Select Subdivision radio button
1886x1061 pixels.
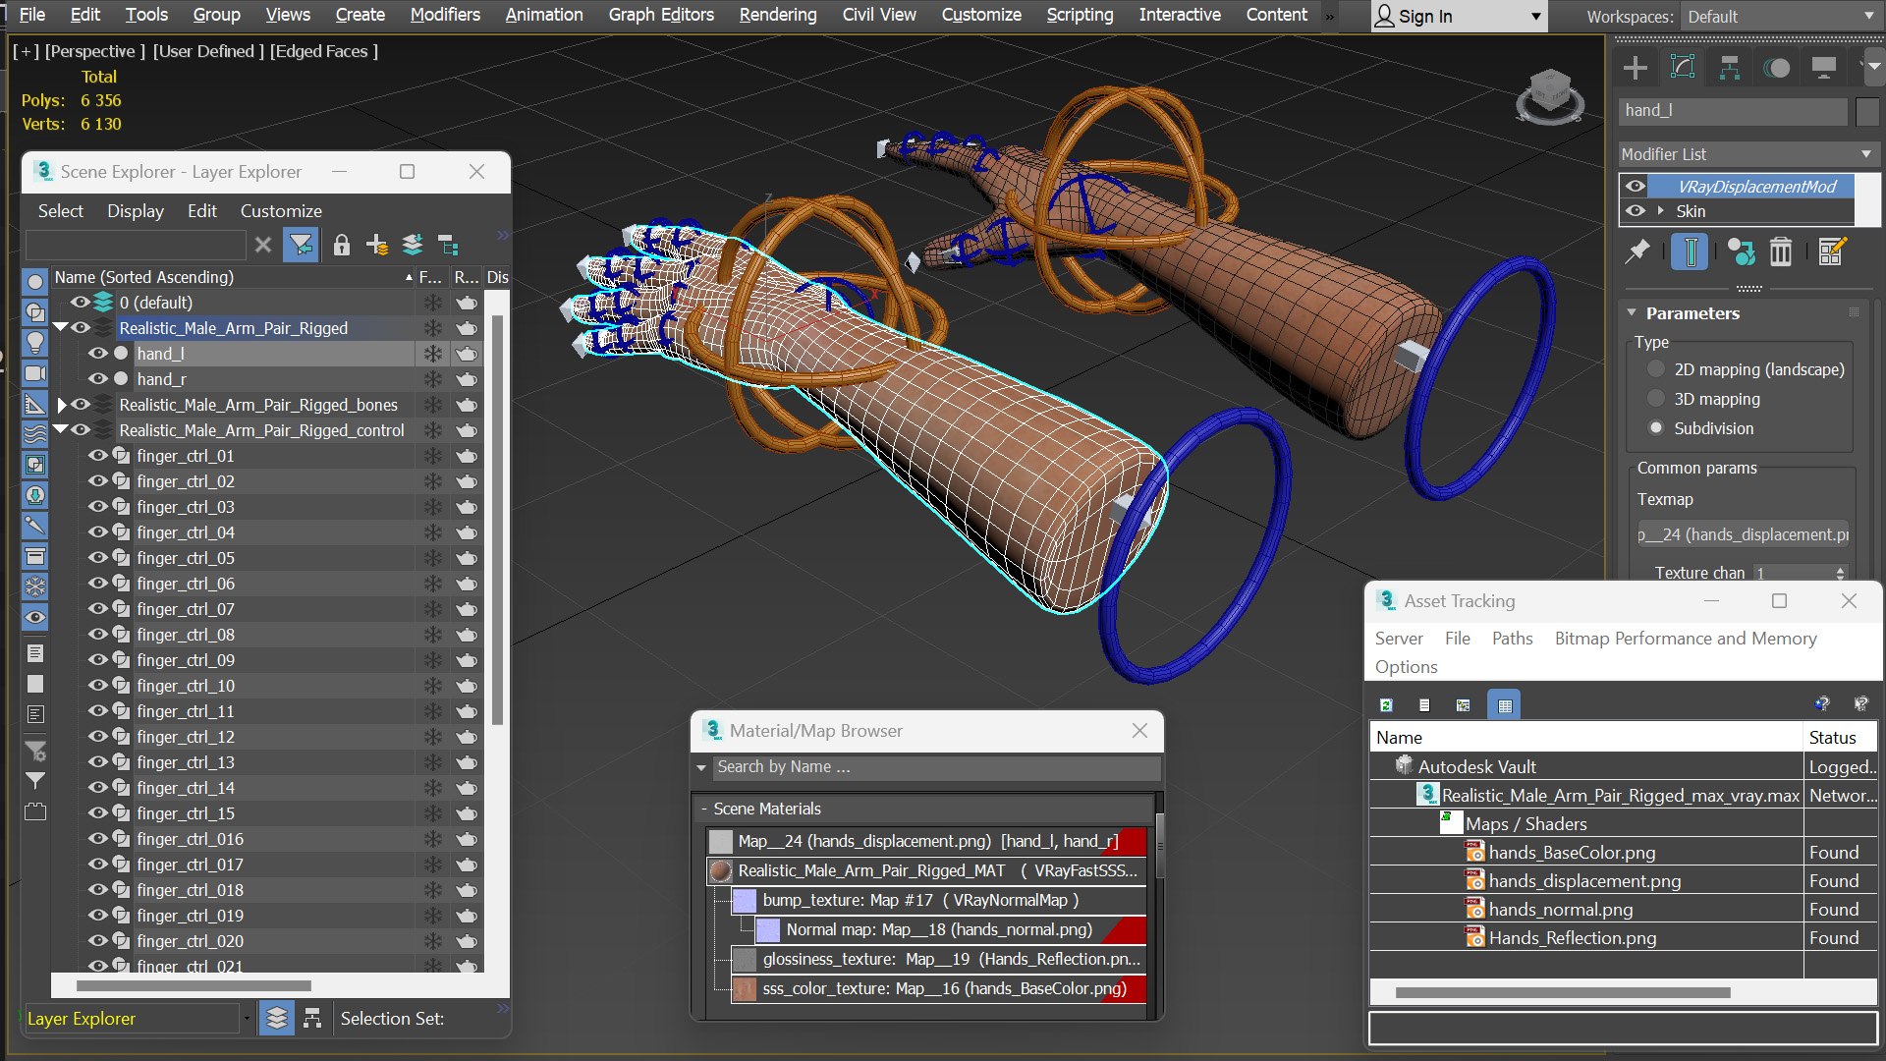click(x=1656, y=428)
